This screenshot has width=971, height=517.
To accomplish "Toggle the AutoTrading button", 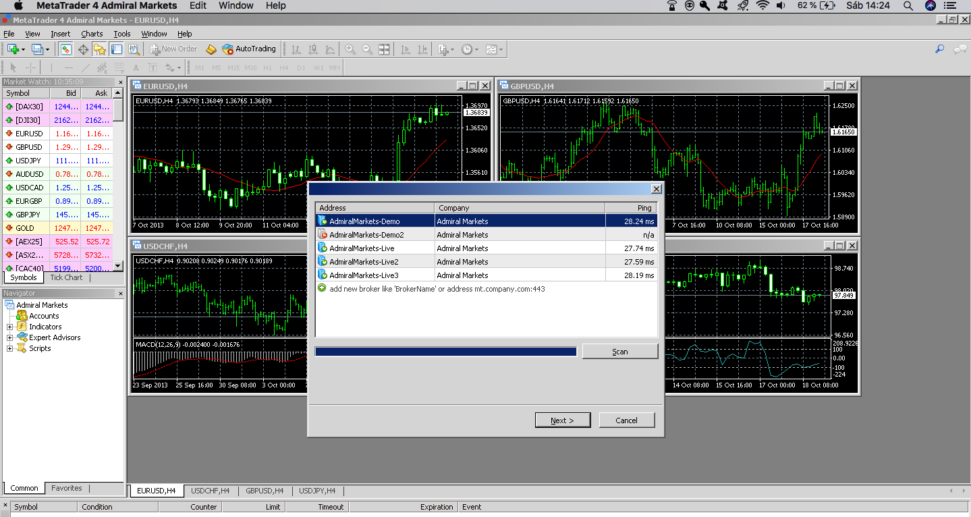I will [249, 49].
